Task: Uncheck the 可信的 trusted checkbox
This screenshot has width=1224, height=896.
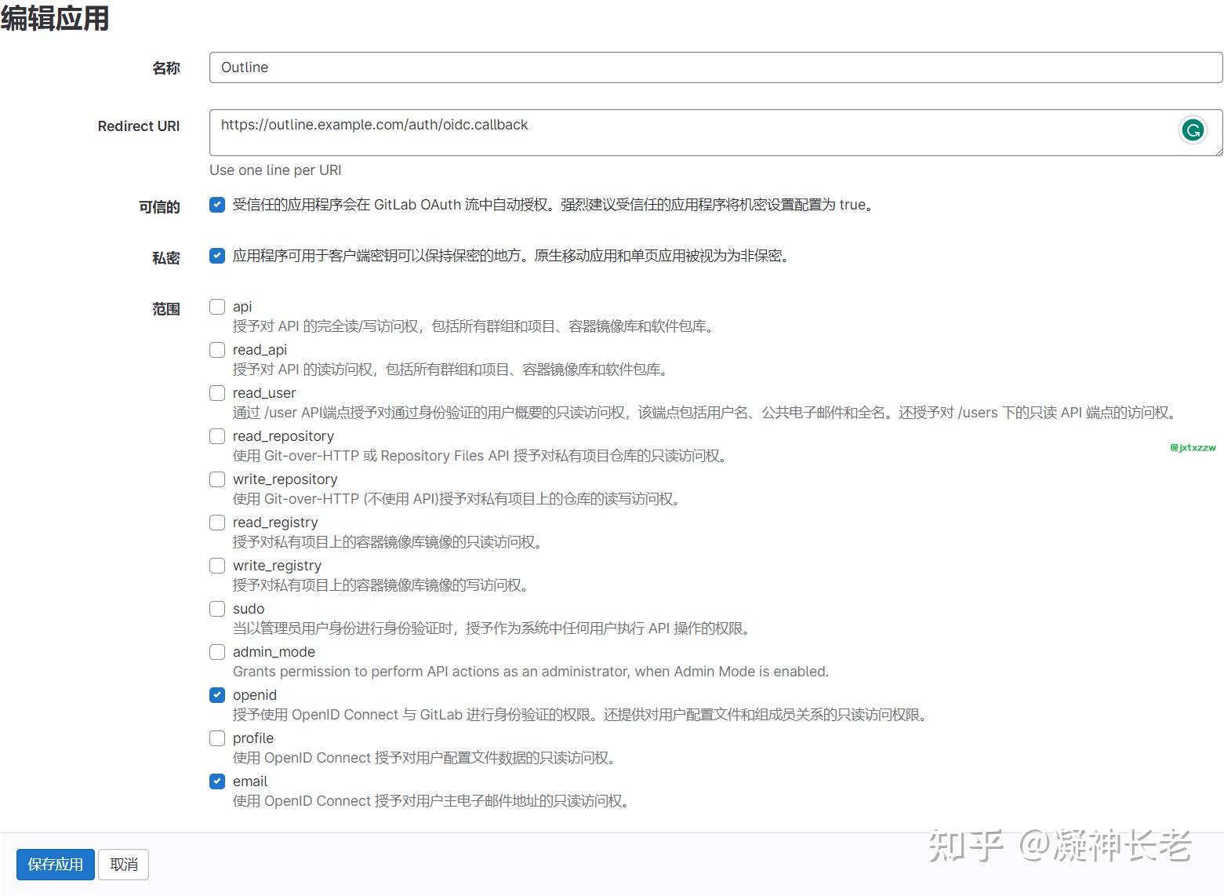Action: tap(217, 205)
